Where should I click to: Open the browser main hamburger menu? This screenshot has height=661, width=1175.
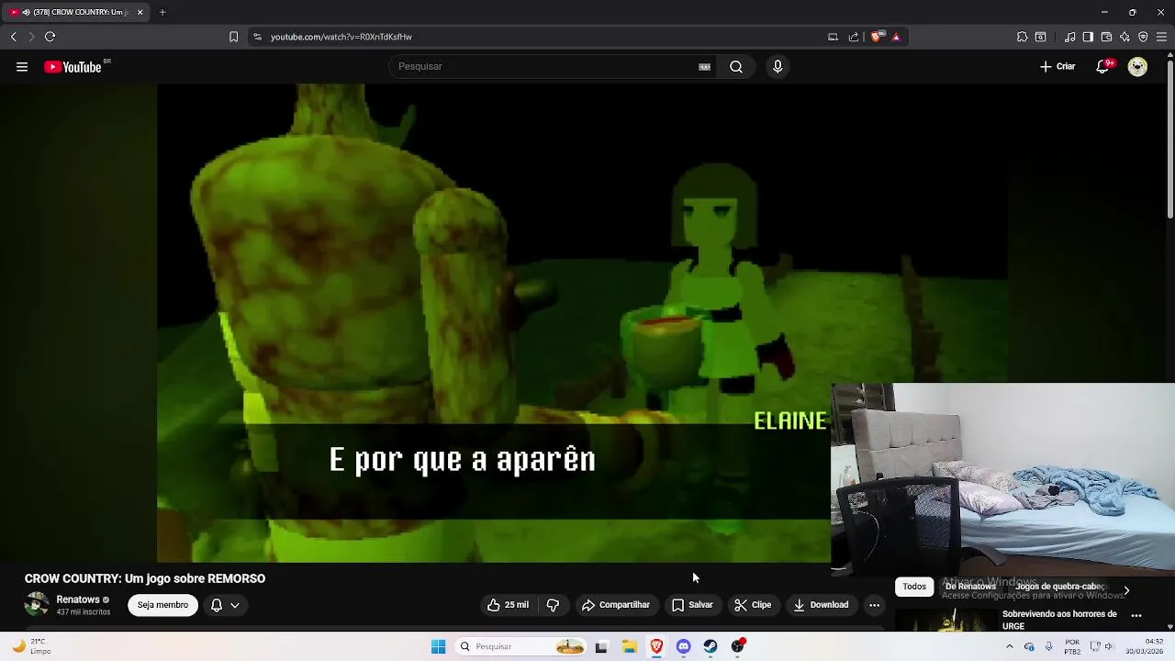1161,37
